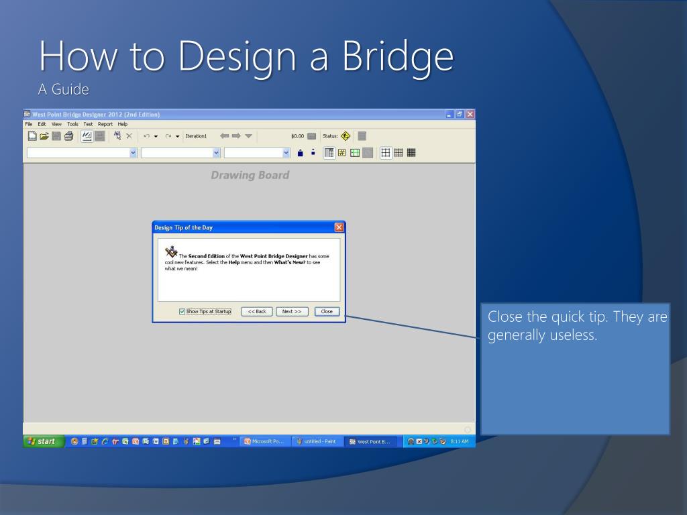
Task: Click the Design Tip of the Day title
Action: coord(184,228)
